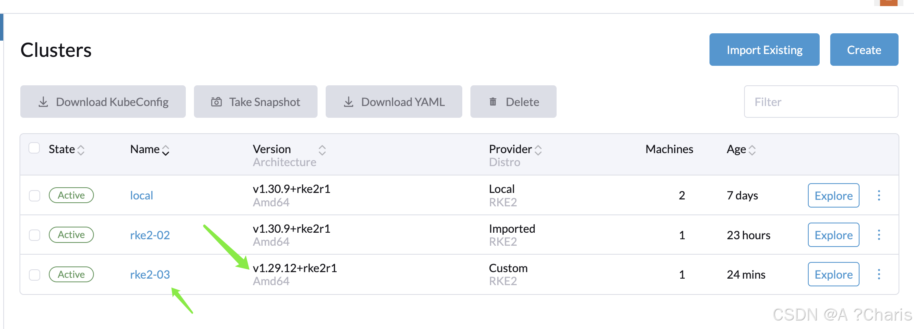The image size is (914, 329).
Task: Open actions menu for local row
Action: tap(879, 195)
